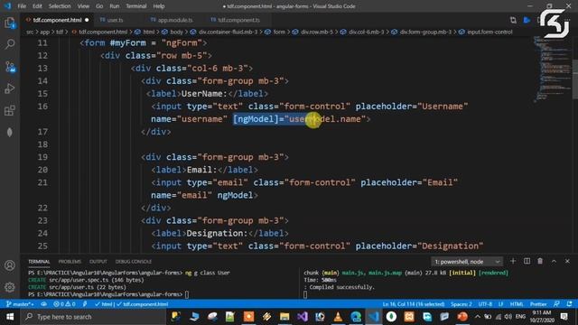Viewport: 578px width, 325px height.
Task: Click Prettier in the status bar
Action: (x=538, y=304)
